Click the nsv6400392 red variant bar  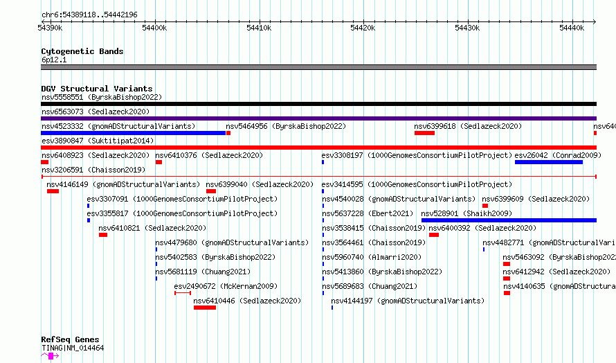tap(434, 235)
